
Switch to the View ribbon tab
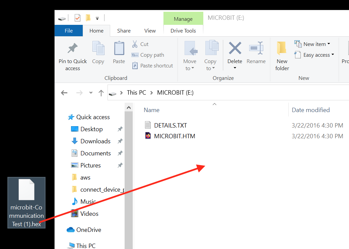tap(150, 31)
